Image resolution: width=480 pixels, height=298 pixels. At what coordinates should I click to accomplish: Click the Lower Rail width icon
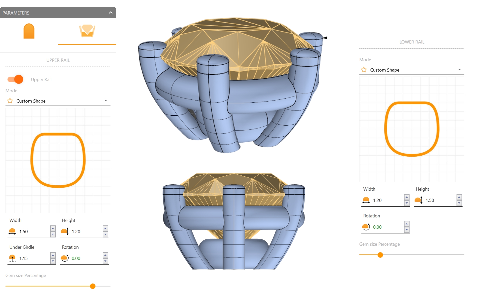366,200
